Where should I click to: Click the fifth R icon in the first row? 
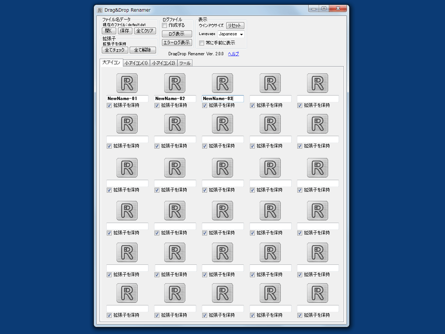pyautogui.click(x=317, y=83)
